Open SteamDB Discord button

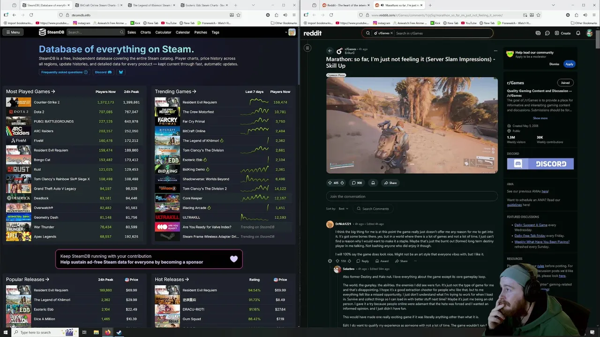click(103, 72)
